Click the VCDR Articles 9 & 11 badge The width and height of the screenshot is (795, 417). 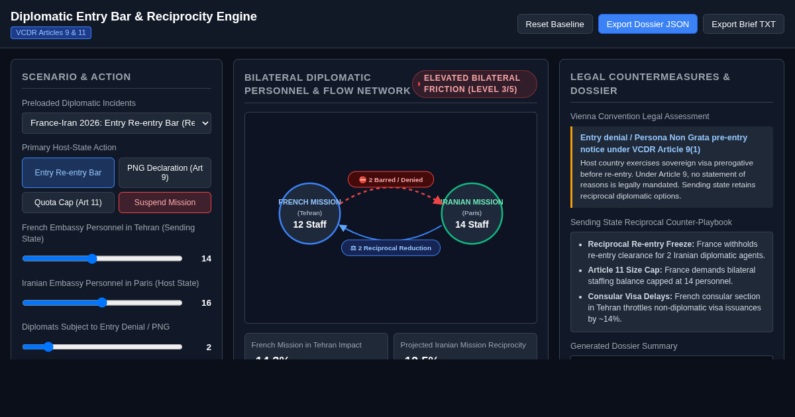click(x=51, y=32)
